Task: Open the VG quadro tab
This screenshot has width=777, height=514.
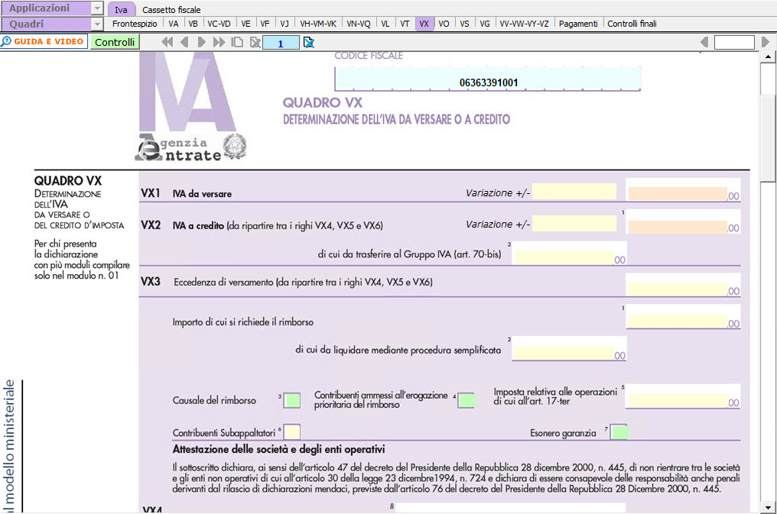Action: (x=485, y=24)
